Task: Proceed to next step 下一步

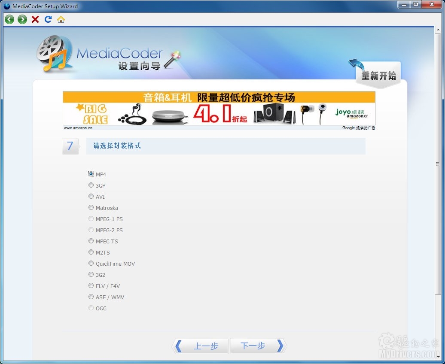Action: (x=258, y=346)
